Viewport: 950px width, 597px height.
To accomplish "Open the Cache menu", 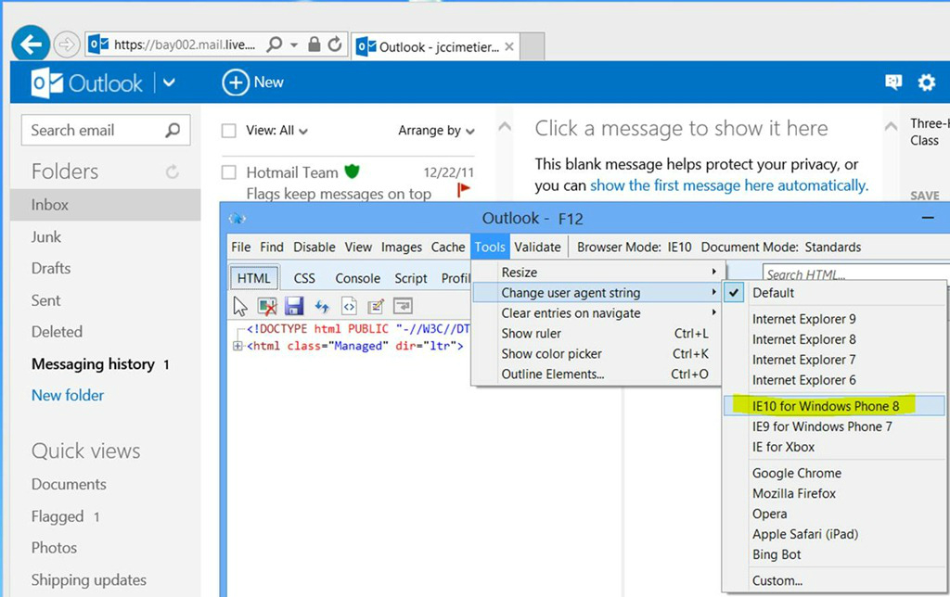I will point(448,247).
